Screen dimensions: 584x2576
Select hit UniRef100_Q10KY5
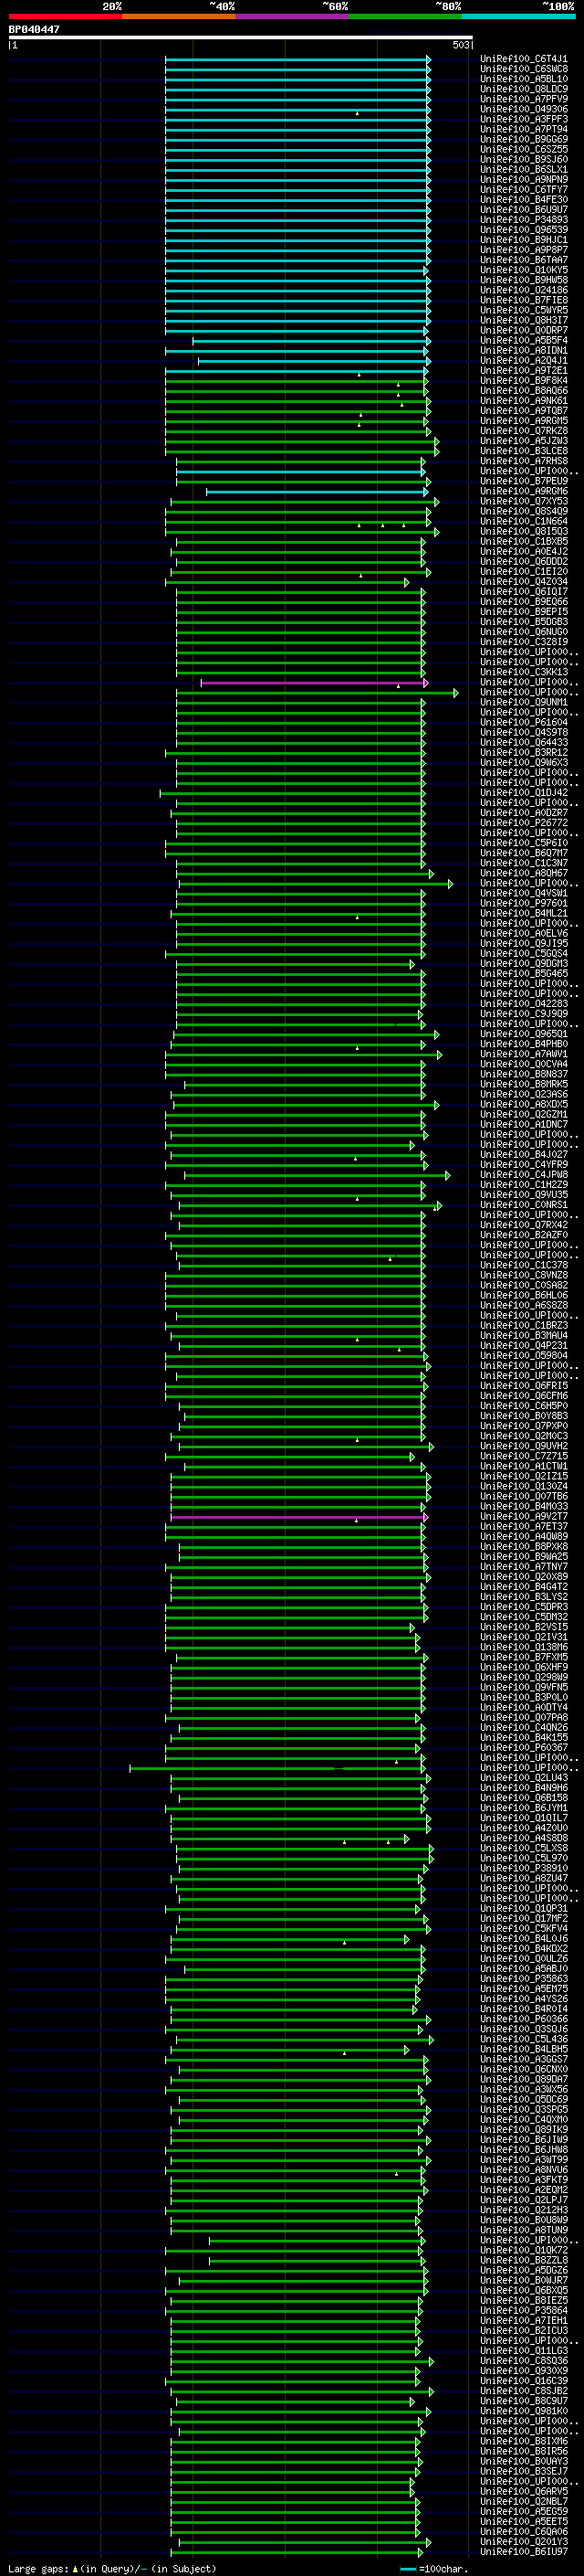click(524, 270)
